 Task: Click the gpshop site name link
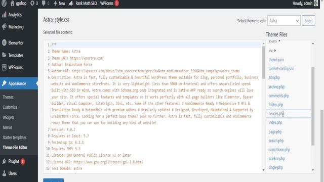[21, 4]
